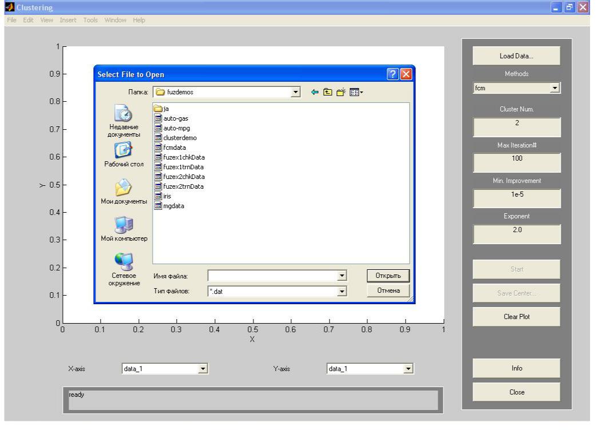Viewport: 602px width, 446px height.
Task: Go back using the green arrow icon
Action: [315, 92]
